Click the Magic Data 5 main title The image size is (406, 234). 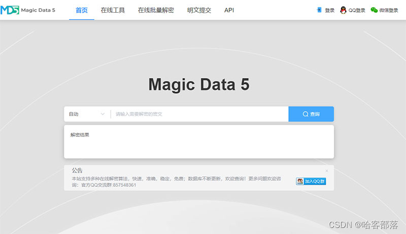pyautogui.click(x=199, y=85)
